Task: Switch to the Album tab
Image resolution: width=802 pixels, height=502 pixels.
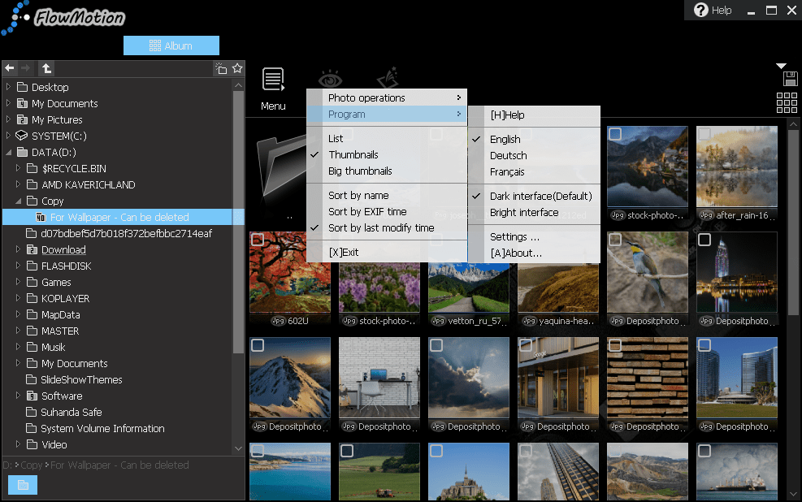Action: (171, 45)
